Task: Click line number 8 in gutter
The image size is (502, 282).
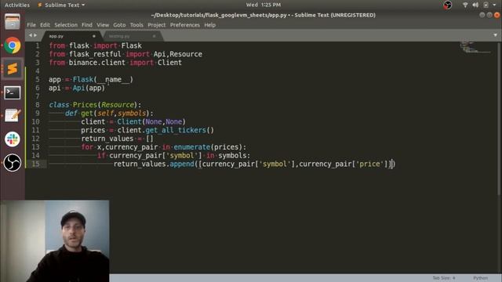Action: tap(38, 105)
